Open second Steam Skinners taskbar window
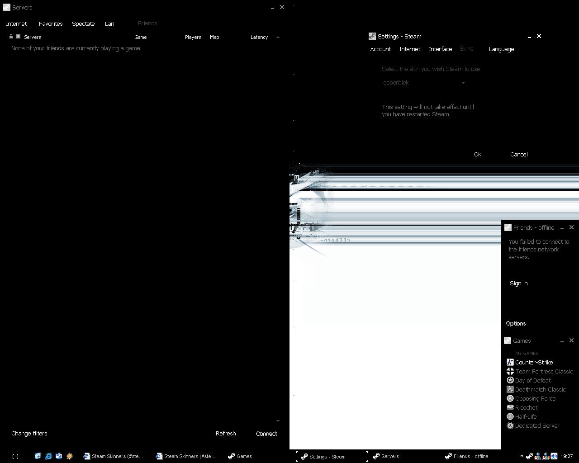This screenshot has height=463, width=579. [x=185, y=456]
